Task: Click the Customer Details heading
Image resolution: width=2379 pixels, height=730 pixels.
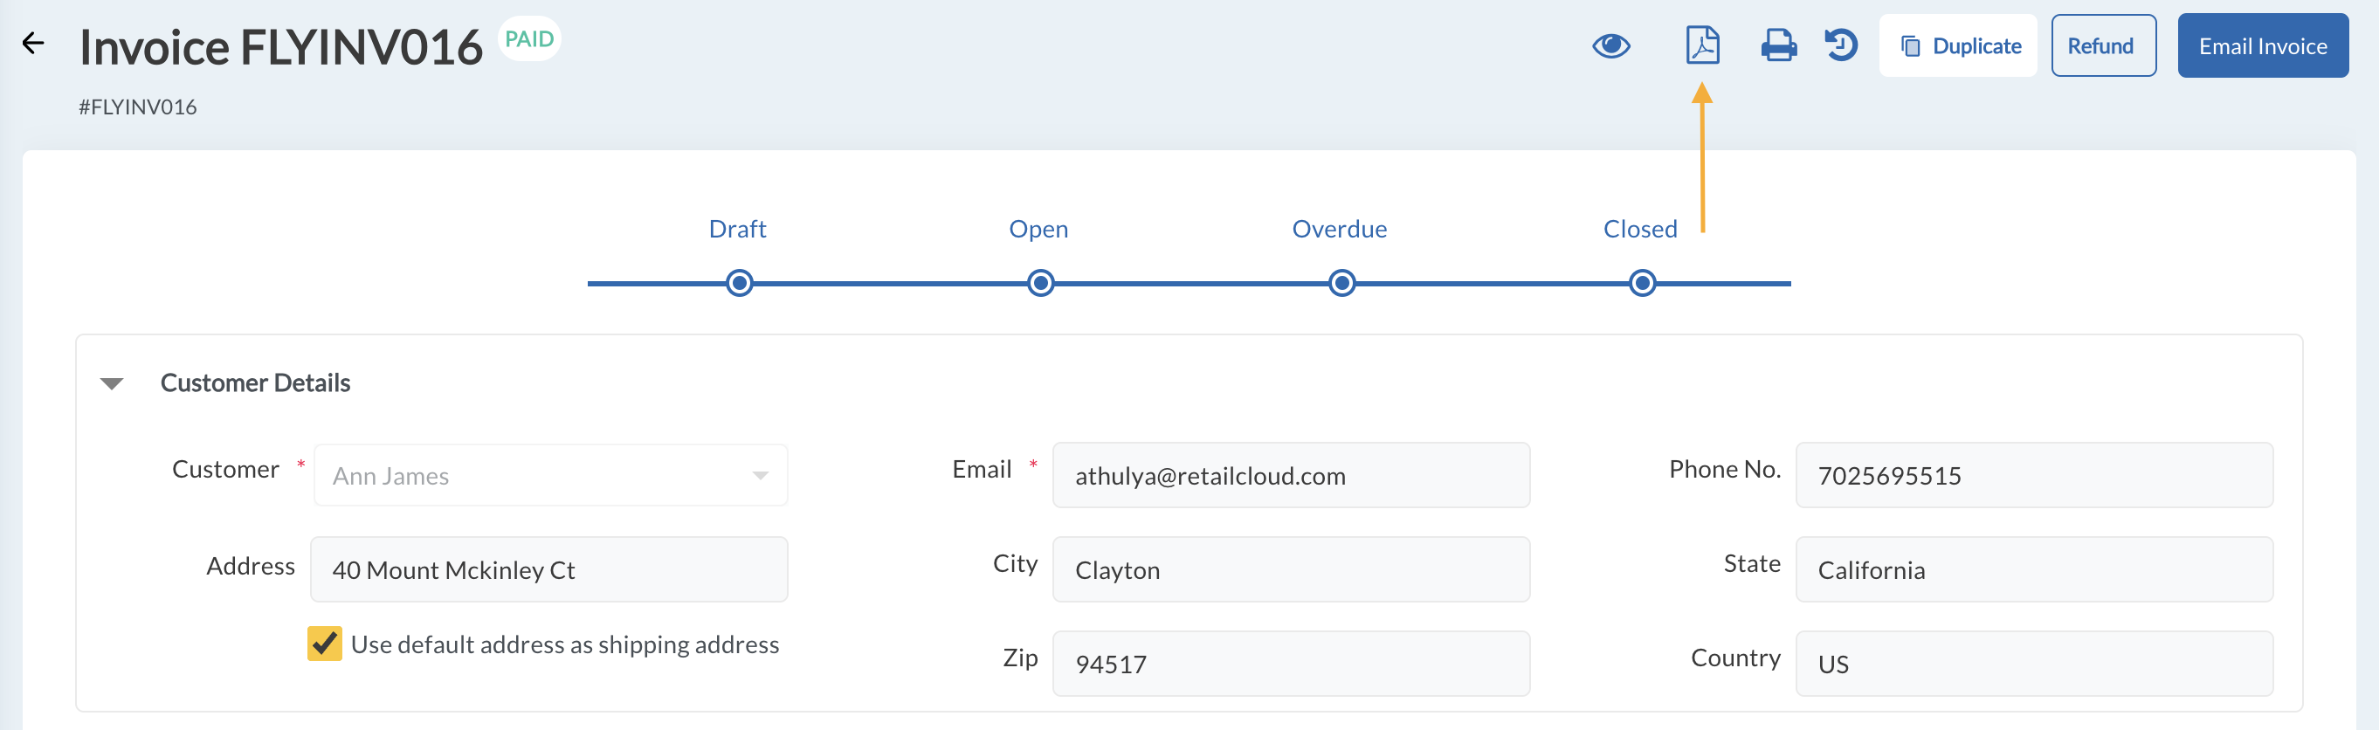Action: click(x=255, y=383)
